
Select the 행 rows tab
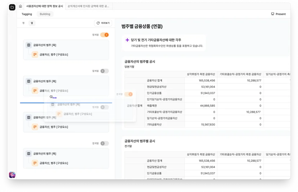(x=23, y=23)
